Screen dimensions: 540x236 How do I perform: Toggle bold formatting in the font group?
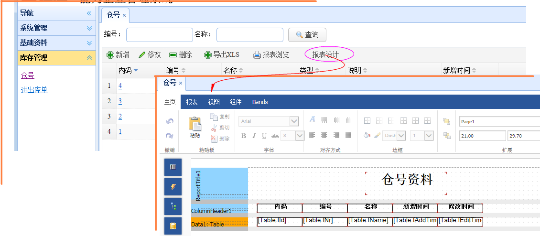[244, 136]
